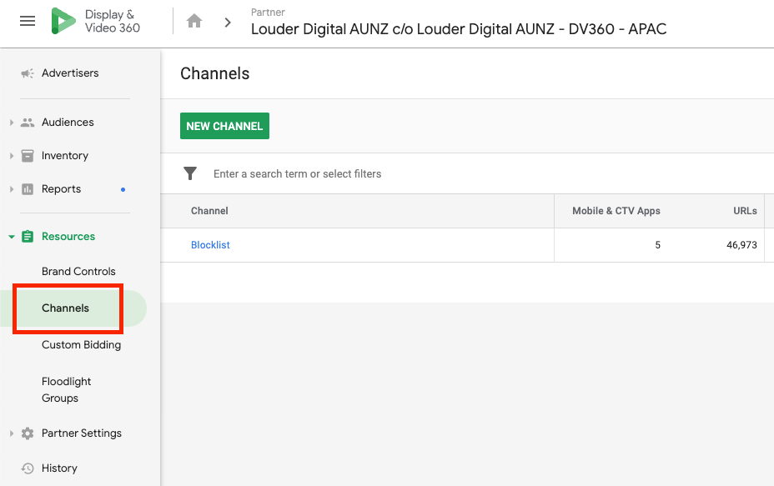Click the filter funnel icon
774x486 pixels.
click(x=190, y=173)
